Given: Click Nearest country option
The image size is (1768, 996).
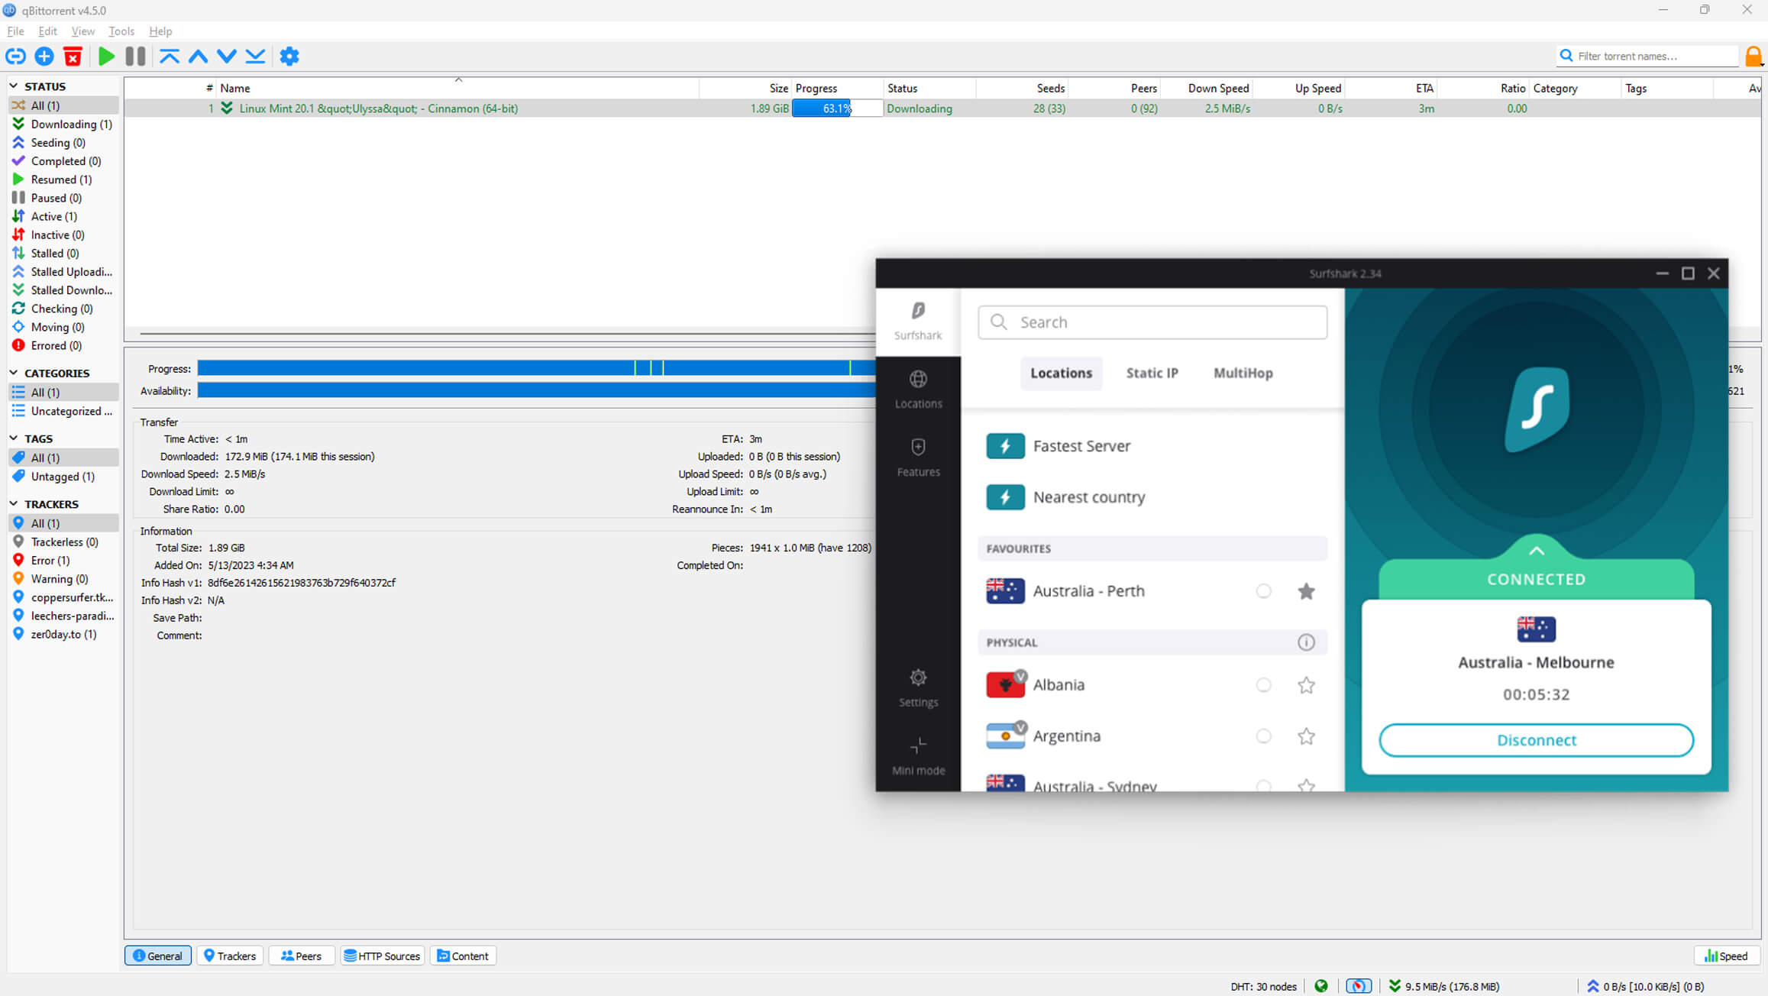Looking at the screenshot, I should click(1152, 497).
